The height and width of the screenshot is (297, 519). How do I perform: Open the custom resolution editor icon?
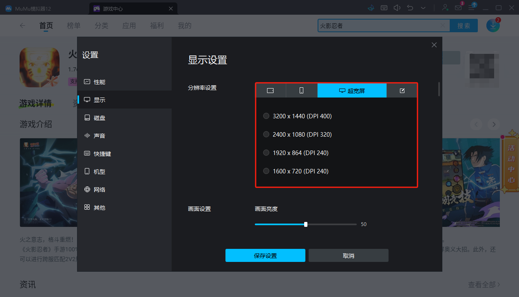click(402, 90)
